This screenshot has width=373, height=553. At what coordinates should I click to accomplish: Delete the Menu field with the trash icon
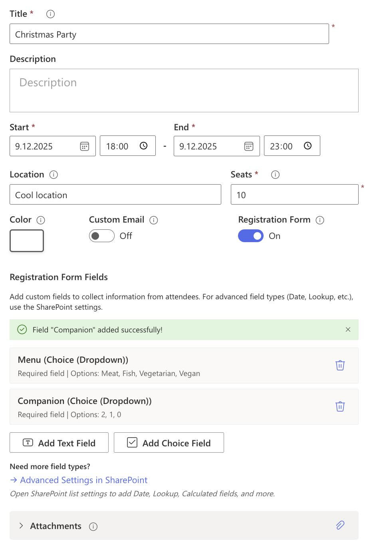pyautogui.click(x=340, y=365)
